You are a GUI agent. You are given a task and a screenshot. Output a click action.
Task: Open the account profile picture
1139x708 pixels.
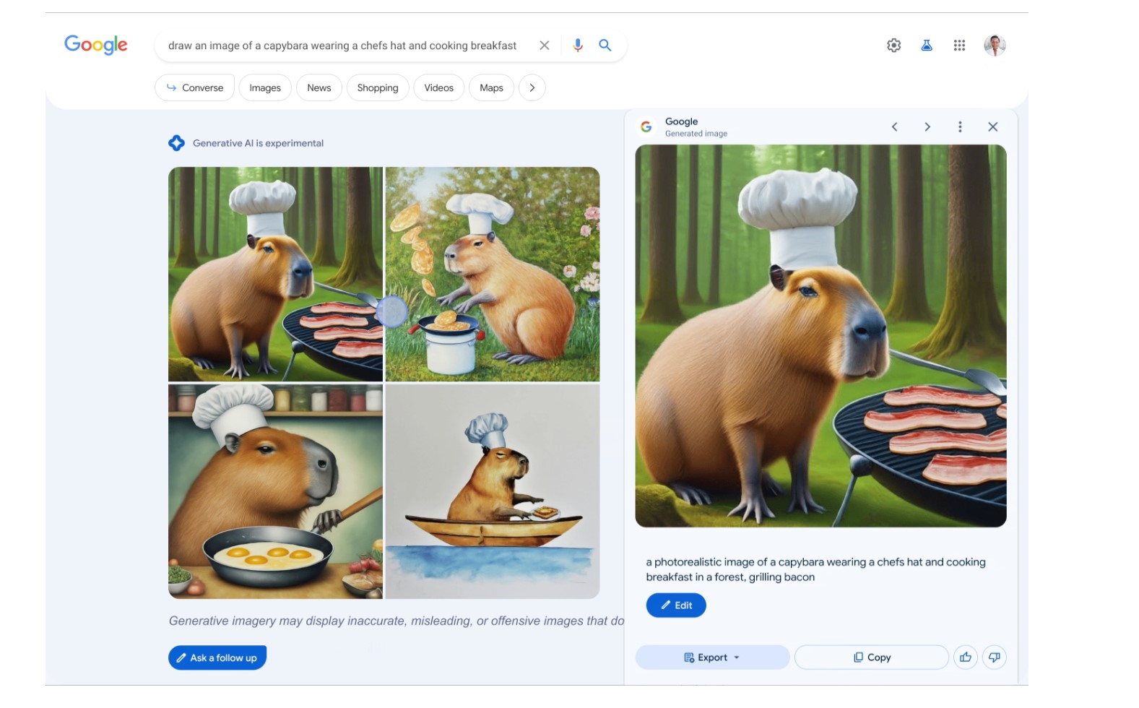click(x=995, y=46)
